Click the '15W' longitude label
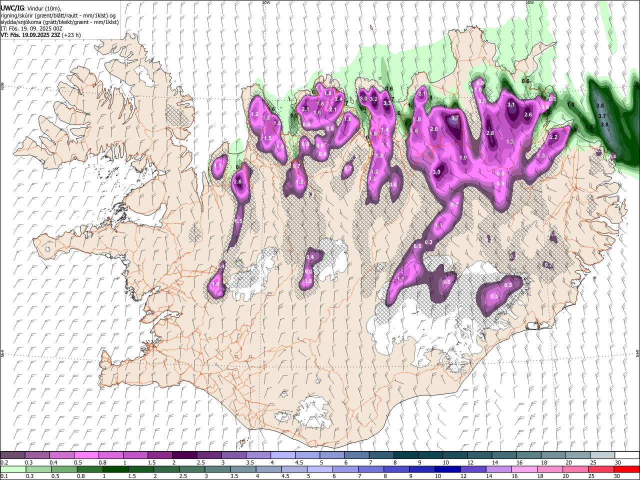This screenshot has height=480, width=640. (529, 2)
